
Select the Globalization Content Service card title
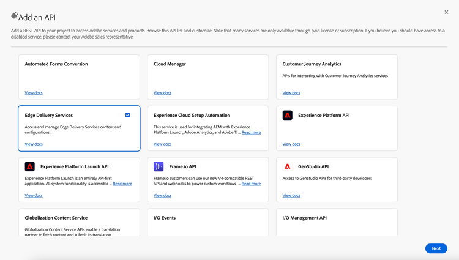[x=56, y=218]
